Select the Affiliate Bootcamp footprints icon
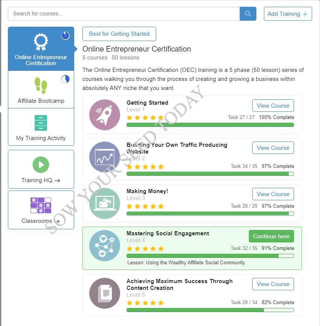 pos(41,85)
